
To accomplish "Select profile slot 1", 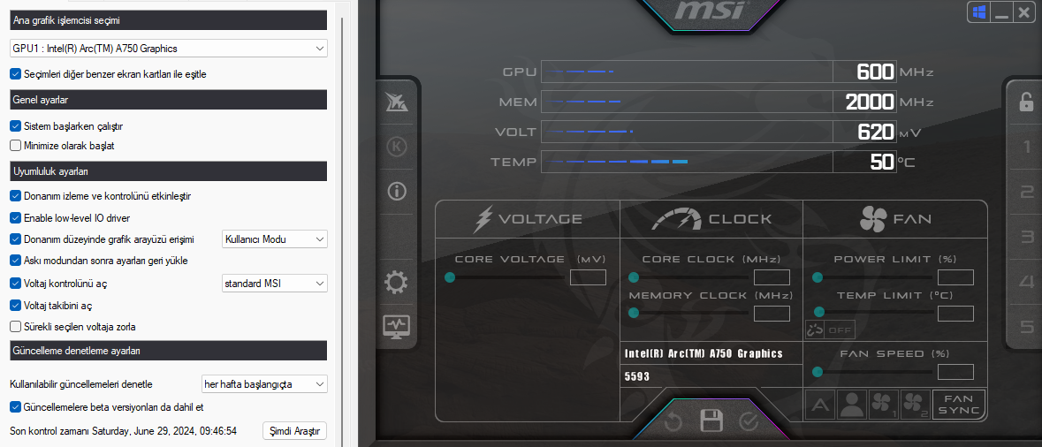I will [1027, 147].
